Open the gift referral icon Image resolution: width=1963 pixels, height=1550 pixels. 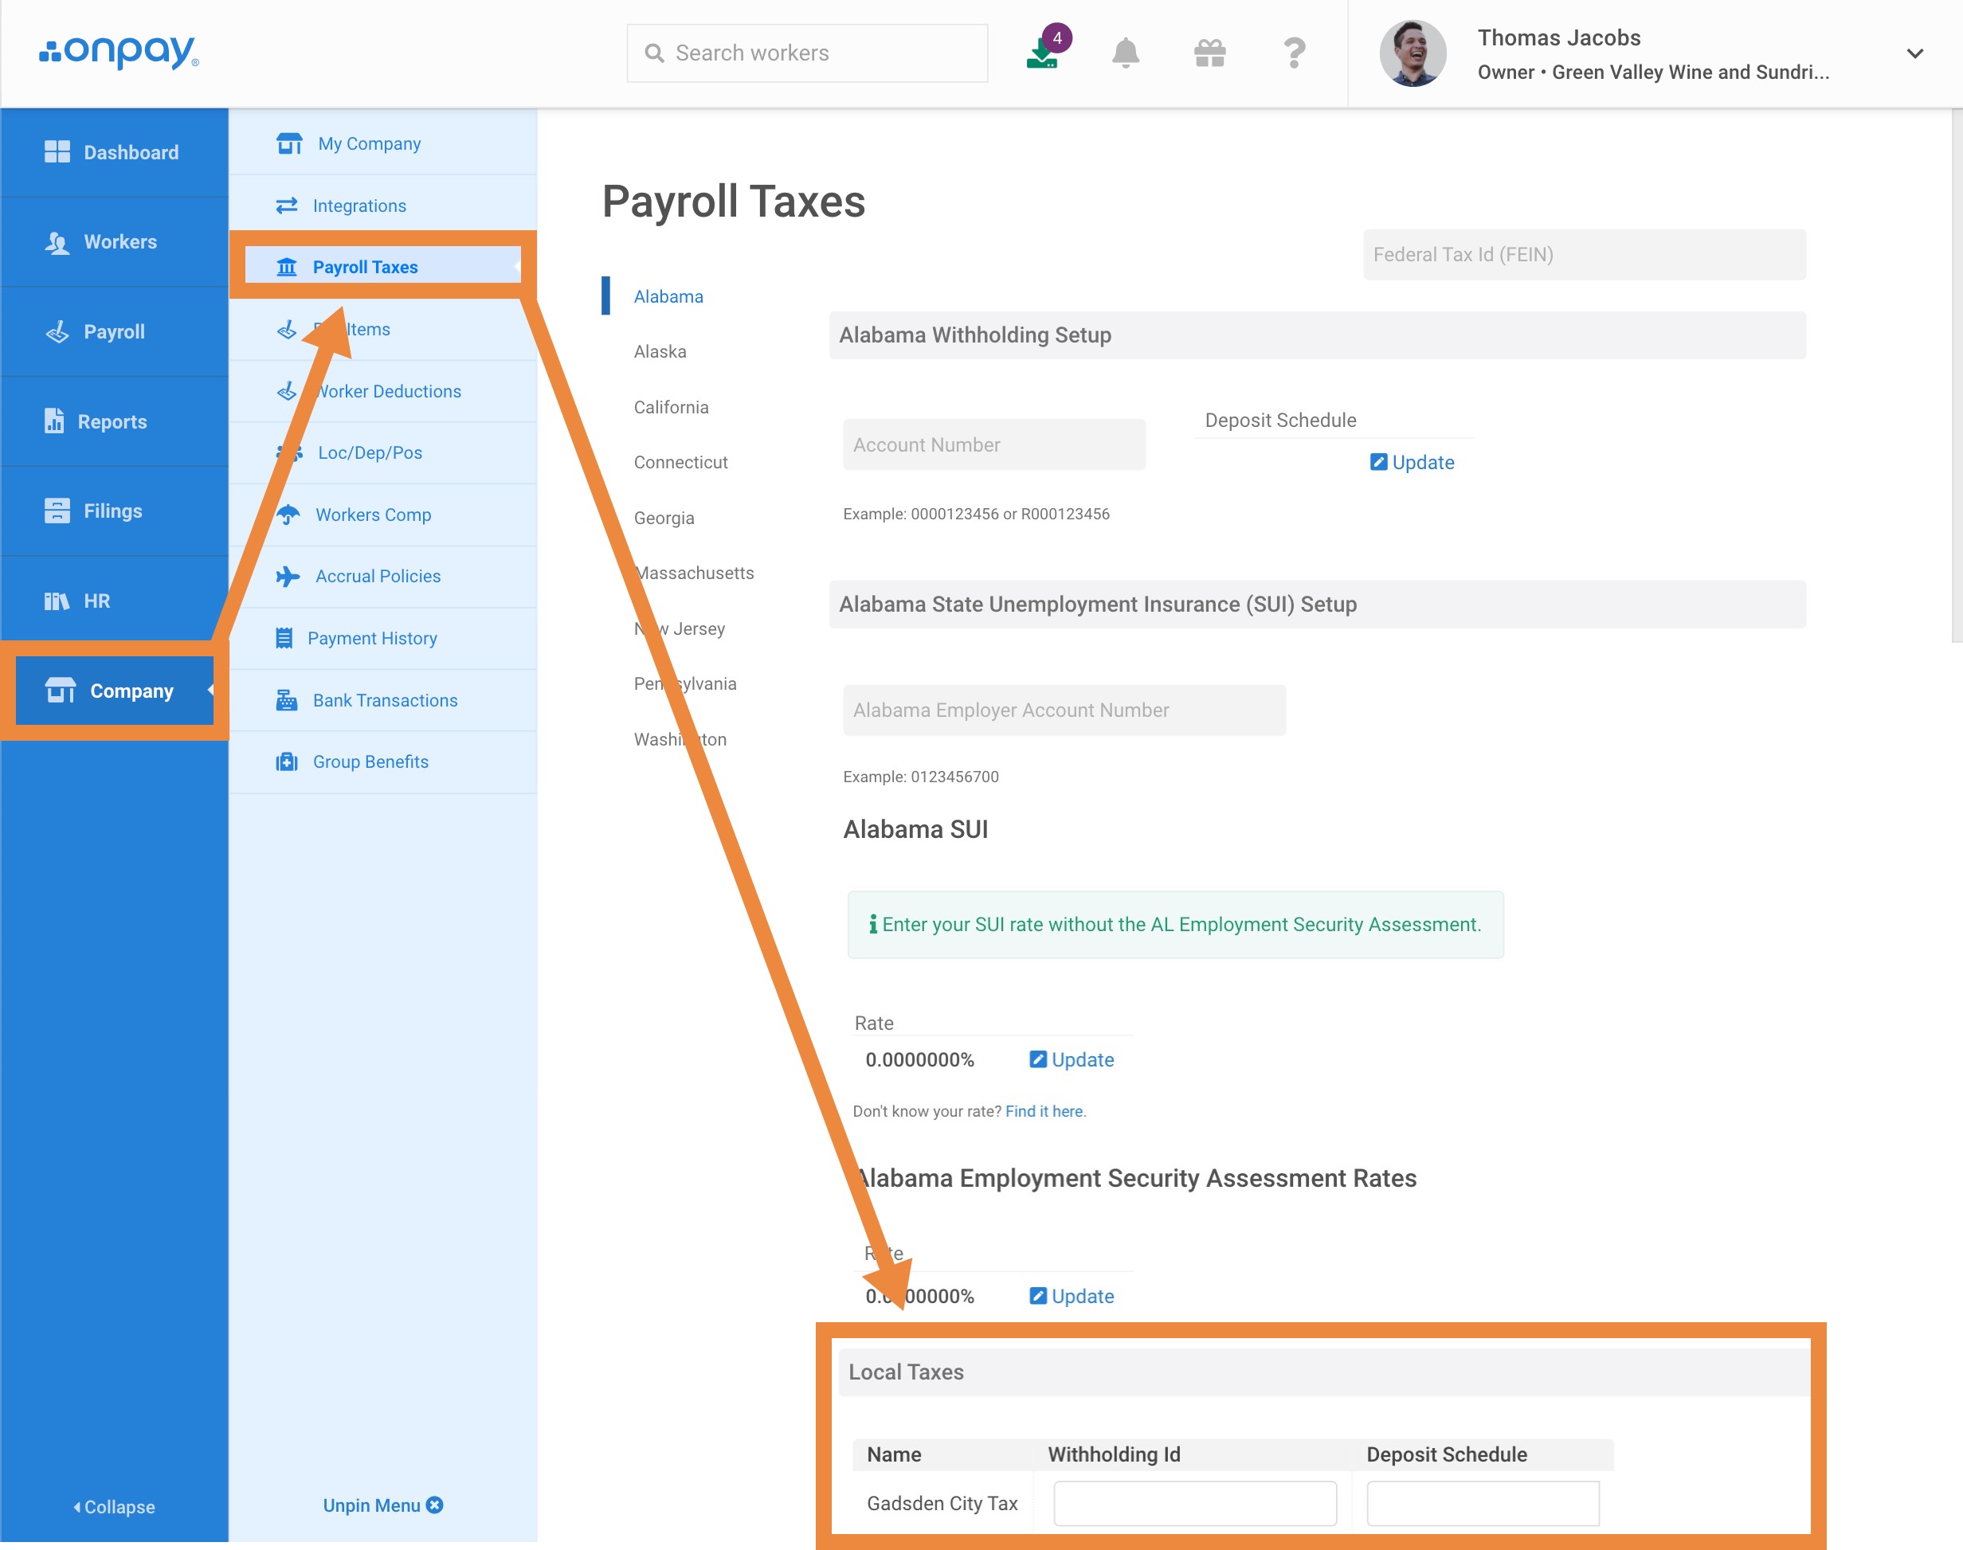pos(1209,53)
